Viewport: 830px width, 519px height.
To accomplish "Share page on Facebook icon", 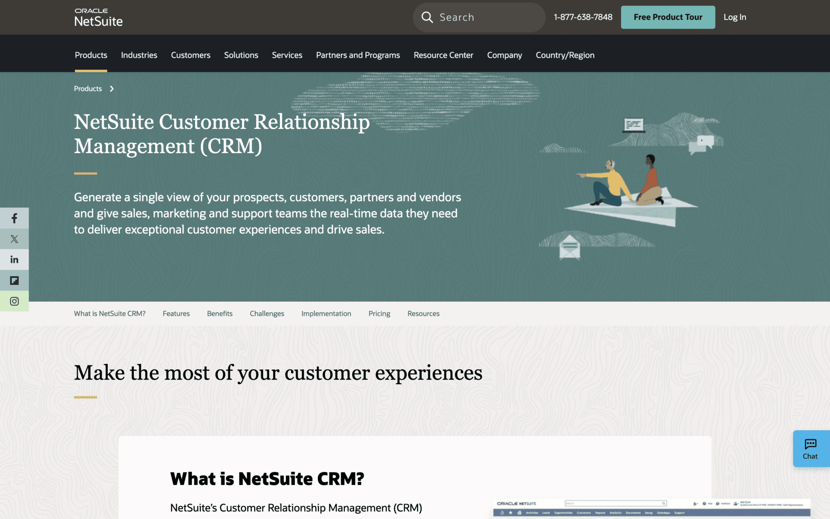I will tap(14, 218).
